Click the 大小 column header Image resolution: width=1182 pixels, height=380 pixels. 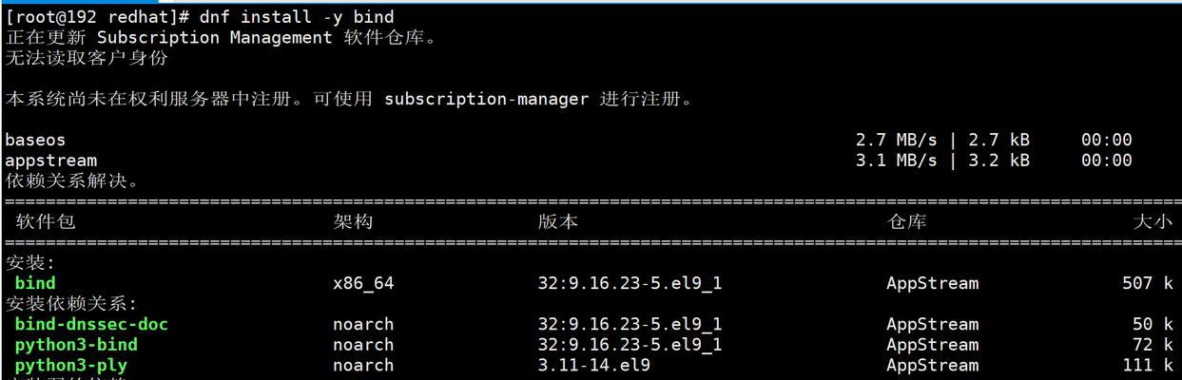(x=1153, y=221)
